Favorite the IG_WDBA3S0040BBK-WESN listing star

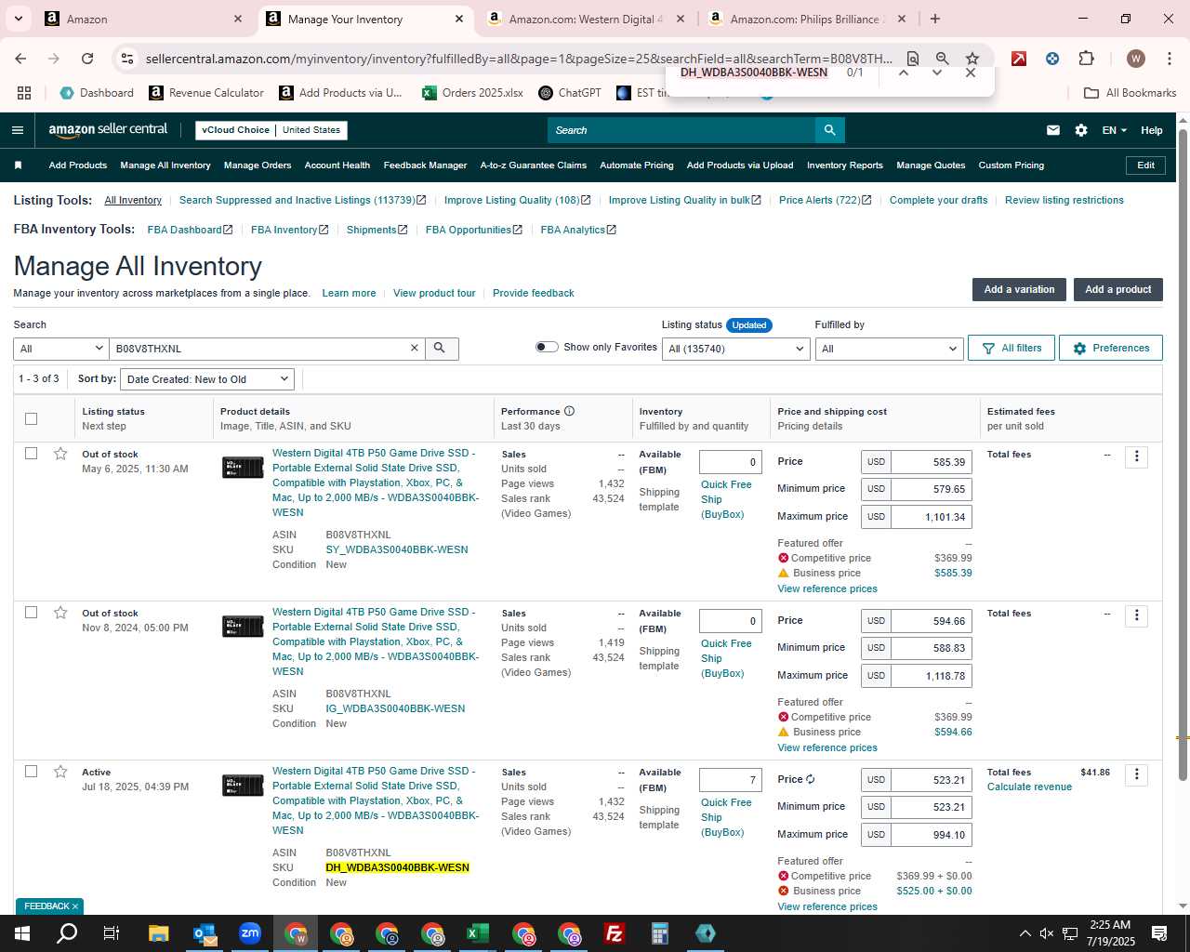click(60, 613)
